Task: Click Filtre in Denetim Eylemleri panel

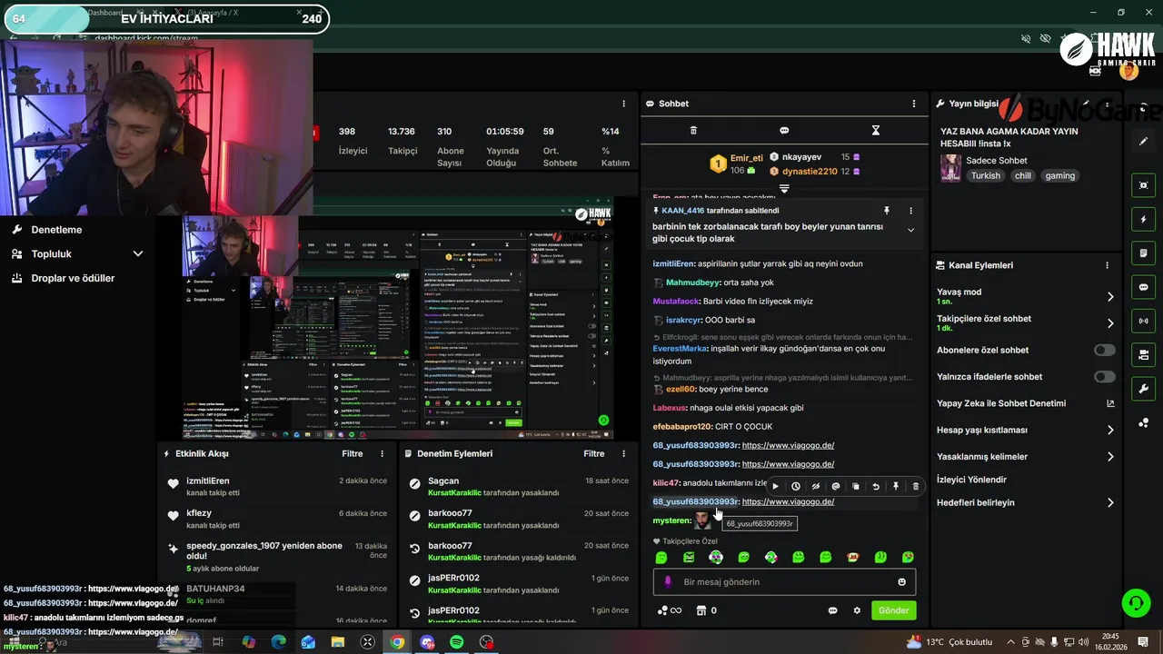Action: 593,453
